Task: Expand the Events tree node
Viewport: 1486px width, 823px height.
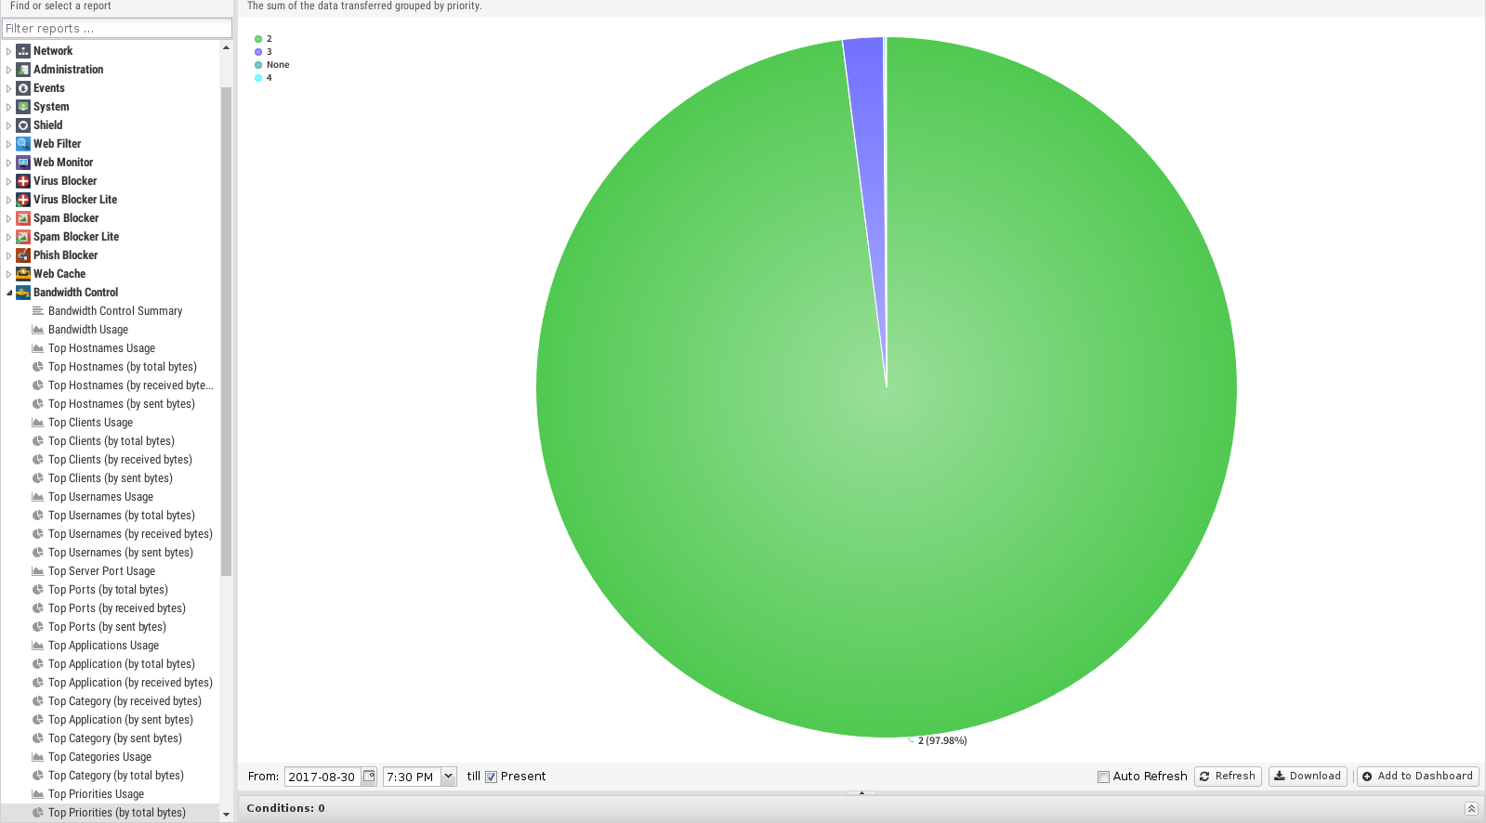Action: [x=9, y=88]
